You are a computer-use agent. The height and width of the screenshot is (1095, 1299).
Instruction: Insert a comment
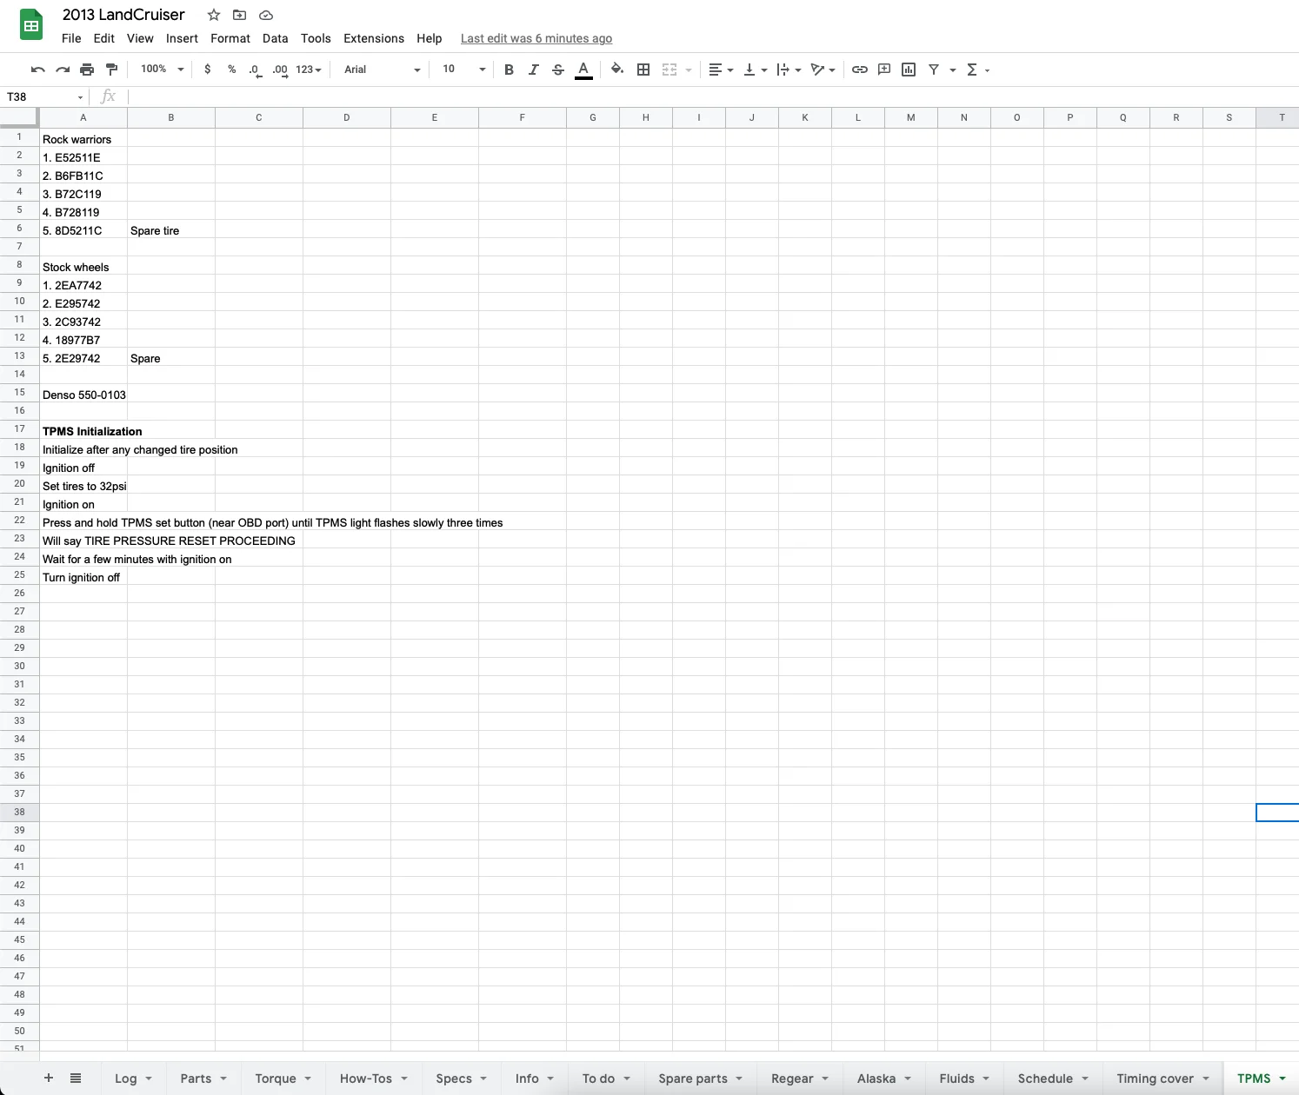tap(884, 70)
